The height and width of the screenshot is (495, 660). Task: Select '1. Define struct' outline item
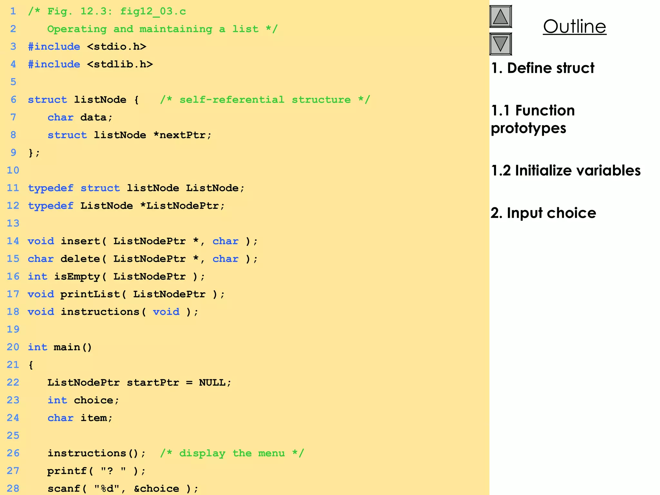click(x=543, y=68)
